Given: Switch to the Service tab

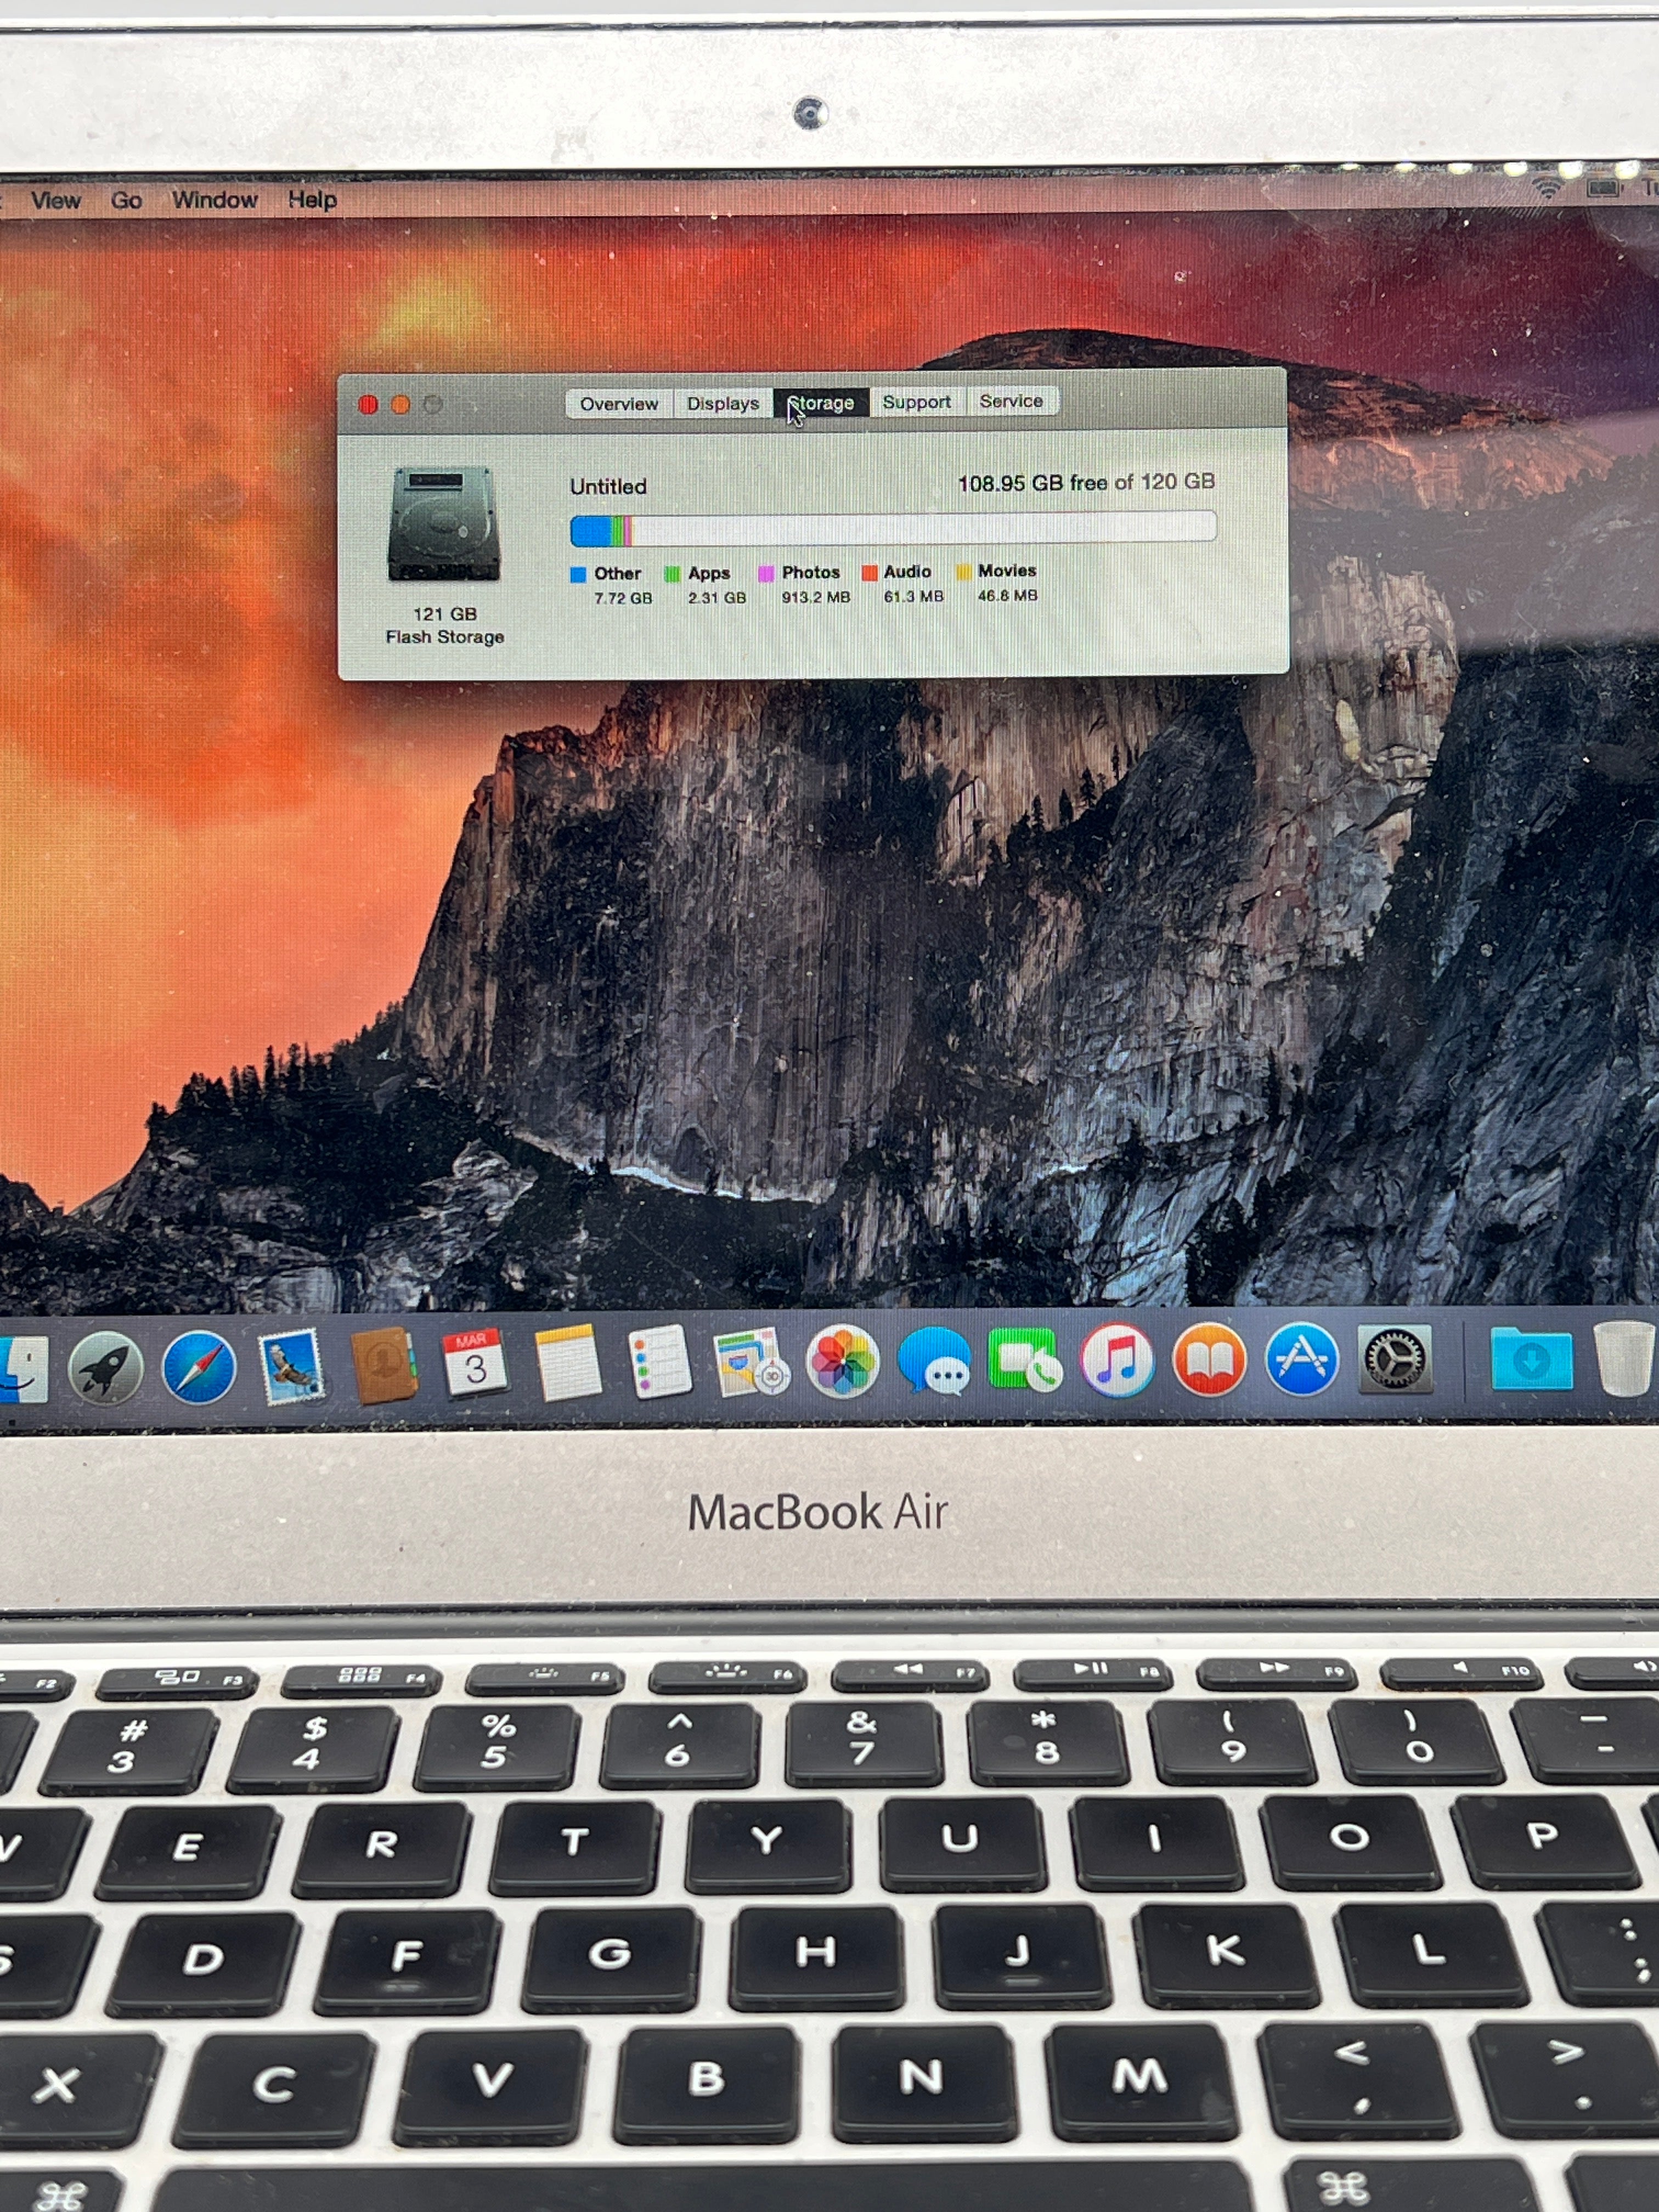Looking at the screenshot, I should 1011,401.
